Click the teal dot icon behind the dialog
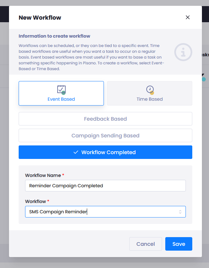Viewport: 209px width, 268px height. pyautogui.click(x=204, y=79)
